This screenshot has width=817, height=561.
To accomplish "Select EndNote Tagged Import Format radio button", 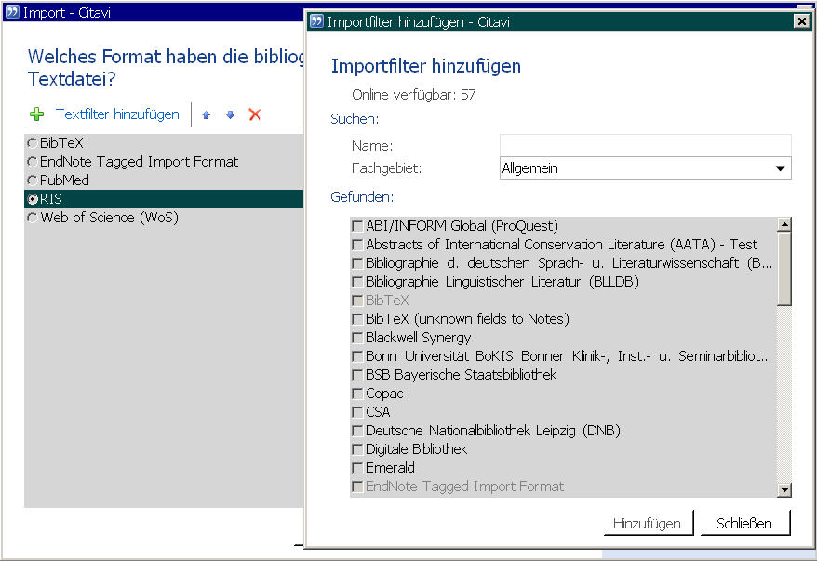I will pos(33,162).
